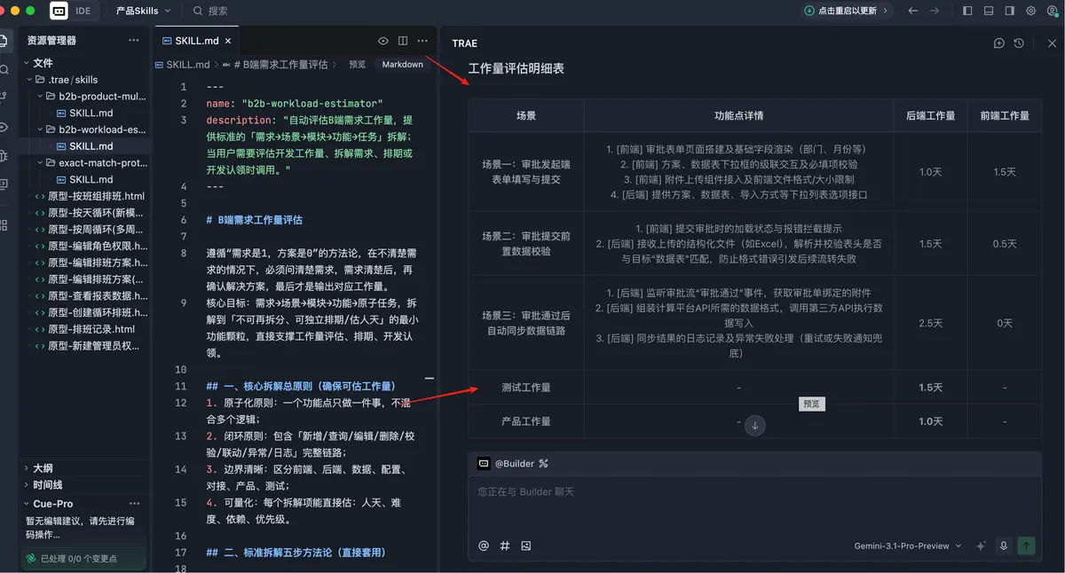Screen dimensions: 1065x573
Task: Collapse the b2b-workload-es... folder
Action: click(40, 130)
